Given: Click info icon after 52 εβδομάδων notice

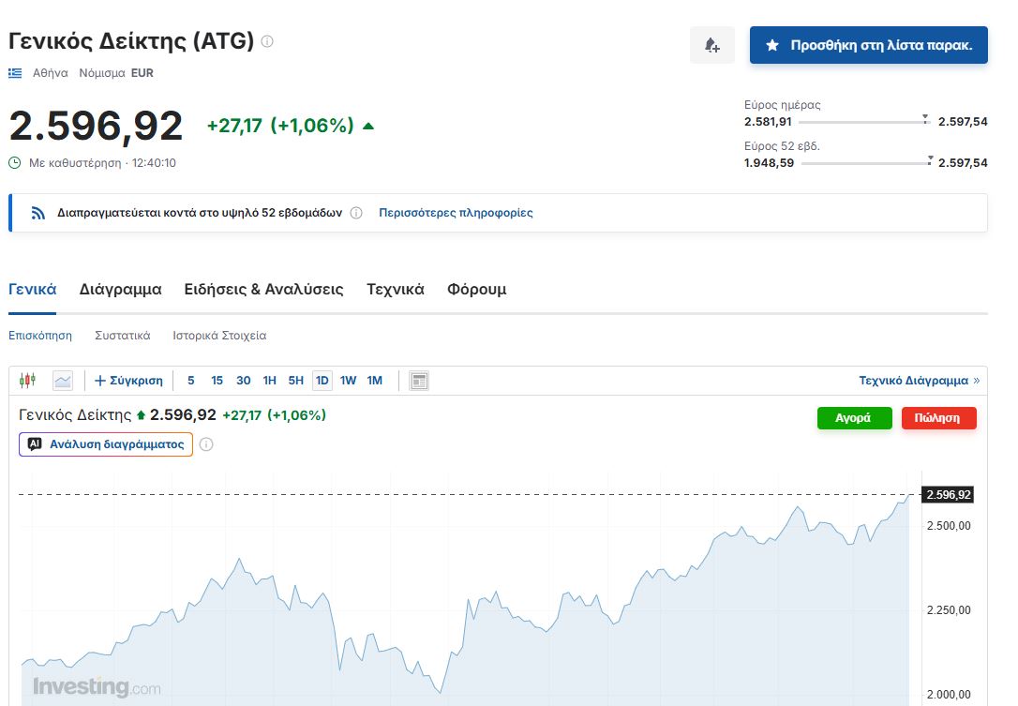Looking at the screenshot, I should pyautogui.click(x=356, y=213).
